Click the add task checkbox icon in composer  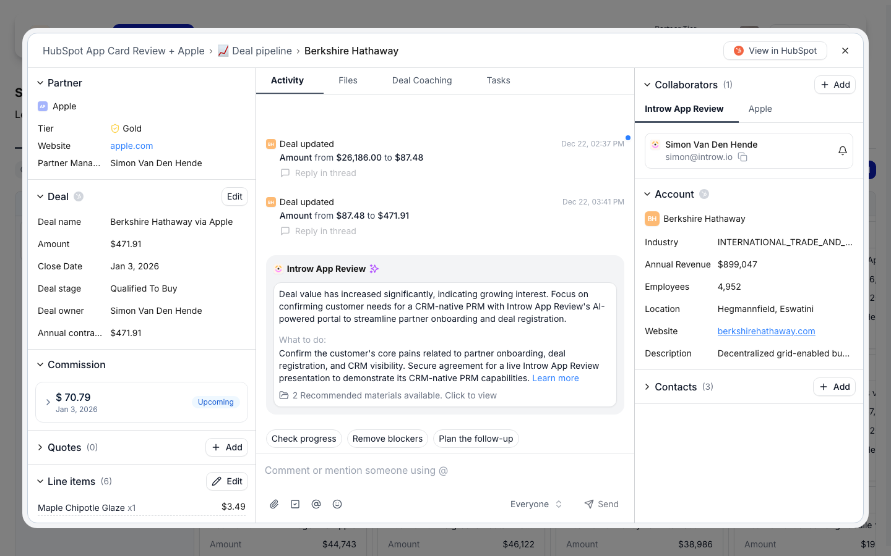coord(295,504)
